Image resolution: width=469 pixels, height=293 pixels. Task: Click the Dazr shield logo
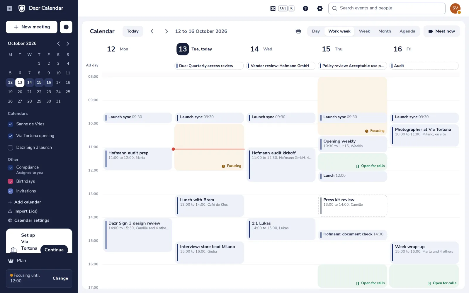22,8
